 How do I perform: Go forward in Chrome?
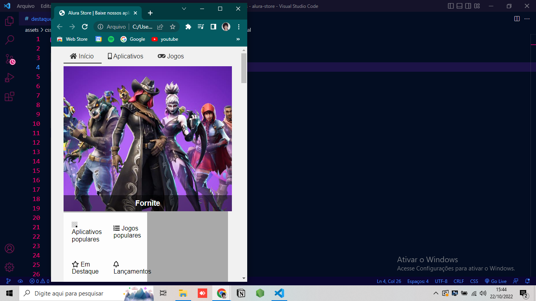72,27
